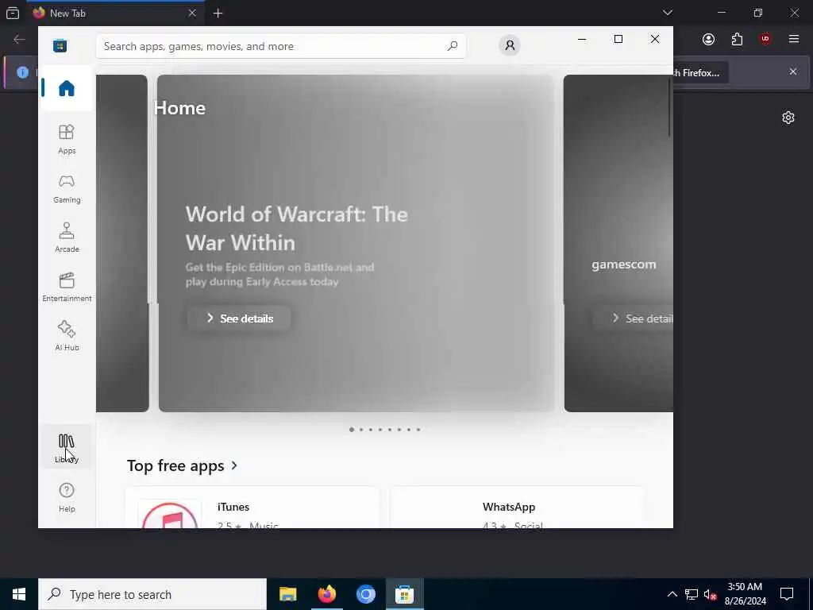Click the Microsoft Store logo icon
Screen dimensions: 813x610
coord(60,45)
